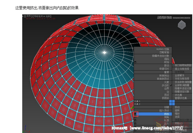
Task: Choose 克隆(C) menu entry
Action: [179, 123]
